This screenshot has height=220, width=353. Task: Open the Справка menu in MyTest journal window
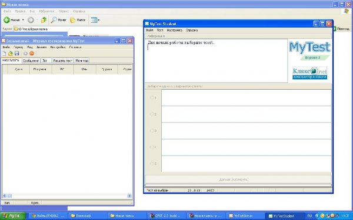pyautogui.click(x=75, y=48)
